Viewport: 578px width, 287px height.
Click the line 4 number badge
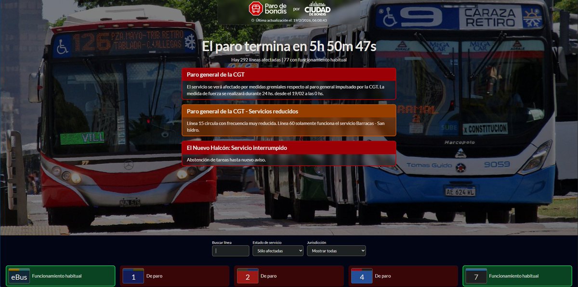(x=361, y=276)
